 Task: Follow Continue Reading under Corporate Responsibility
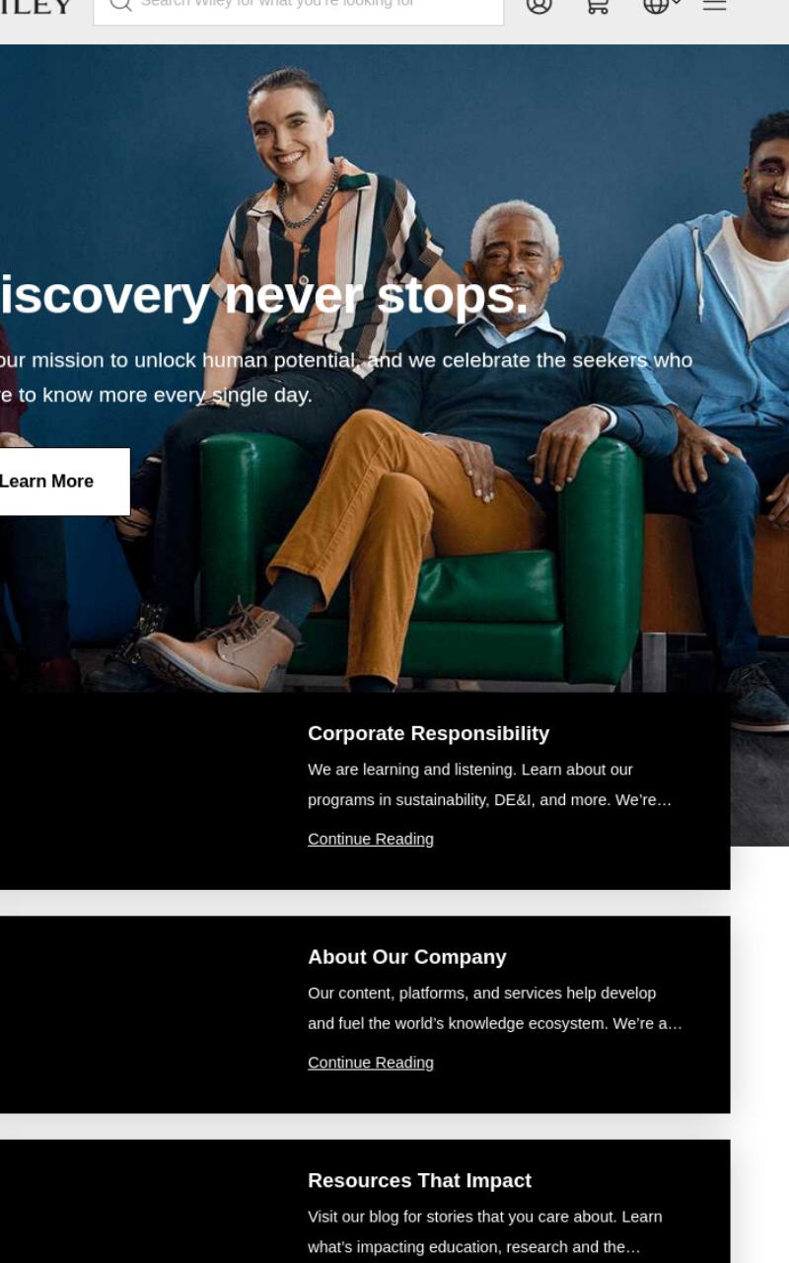[x=371, y=839]
